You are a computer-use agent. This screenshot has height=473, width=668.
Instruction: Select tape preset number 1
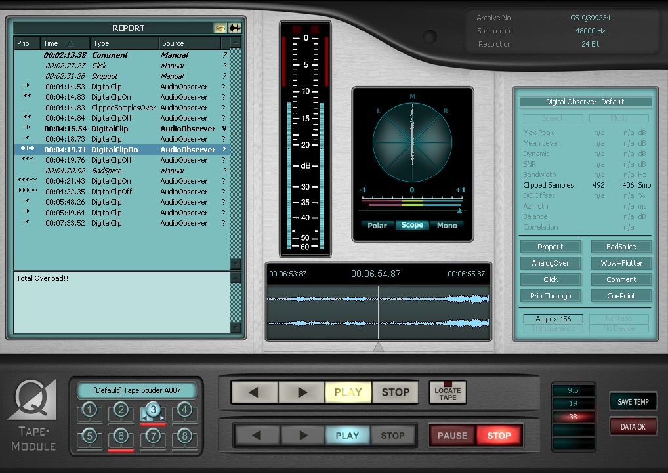point(90,411)
